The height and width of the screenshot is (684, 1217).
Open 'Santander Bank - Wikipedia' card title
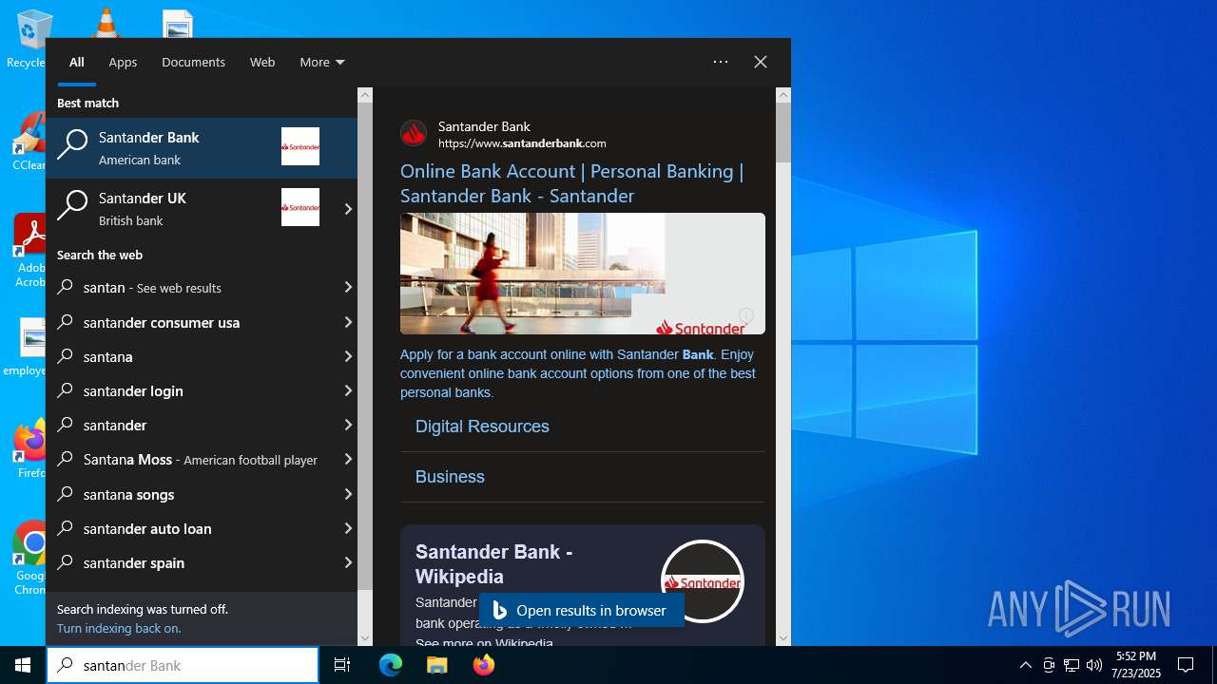[494, 564]
